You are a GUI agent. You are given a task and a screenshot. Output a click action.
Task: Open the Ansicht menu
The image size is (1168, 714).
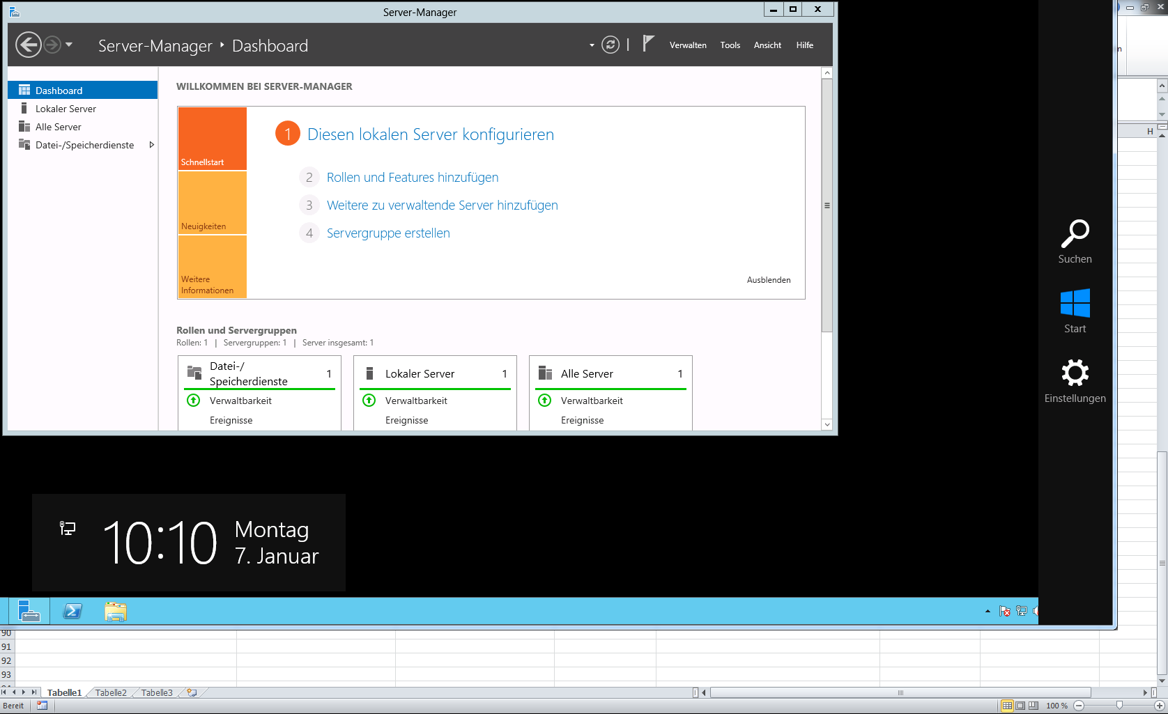767,45
